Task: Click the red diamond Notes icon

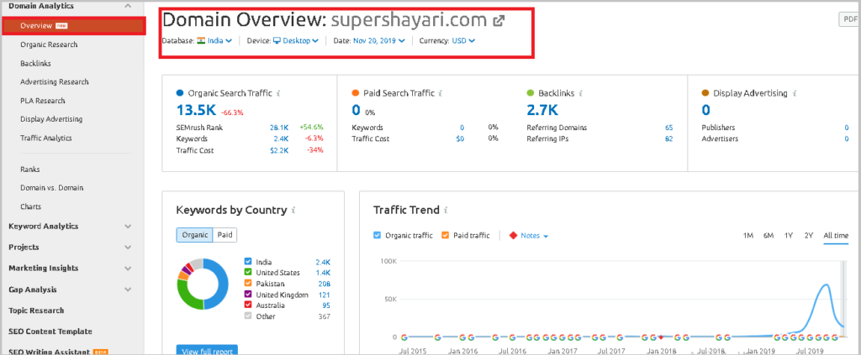Action: [514, 236]
